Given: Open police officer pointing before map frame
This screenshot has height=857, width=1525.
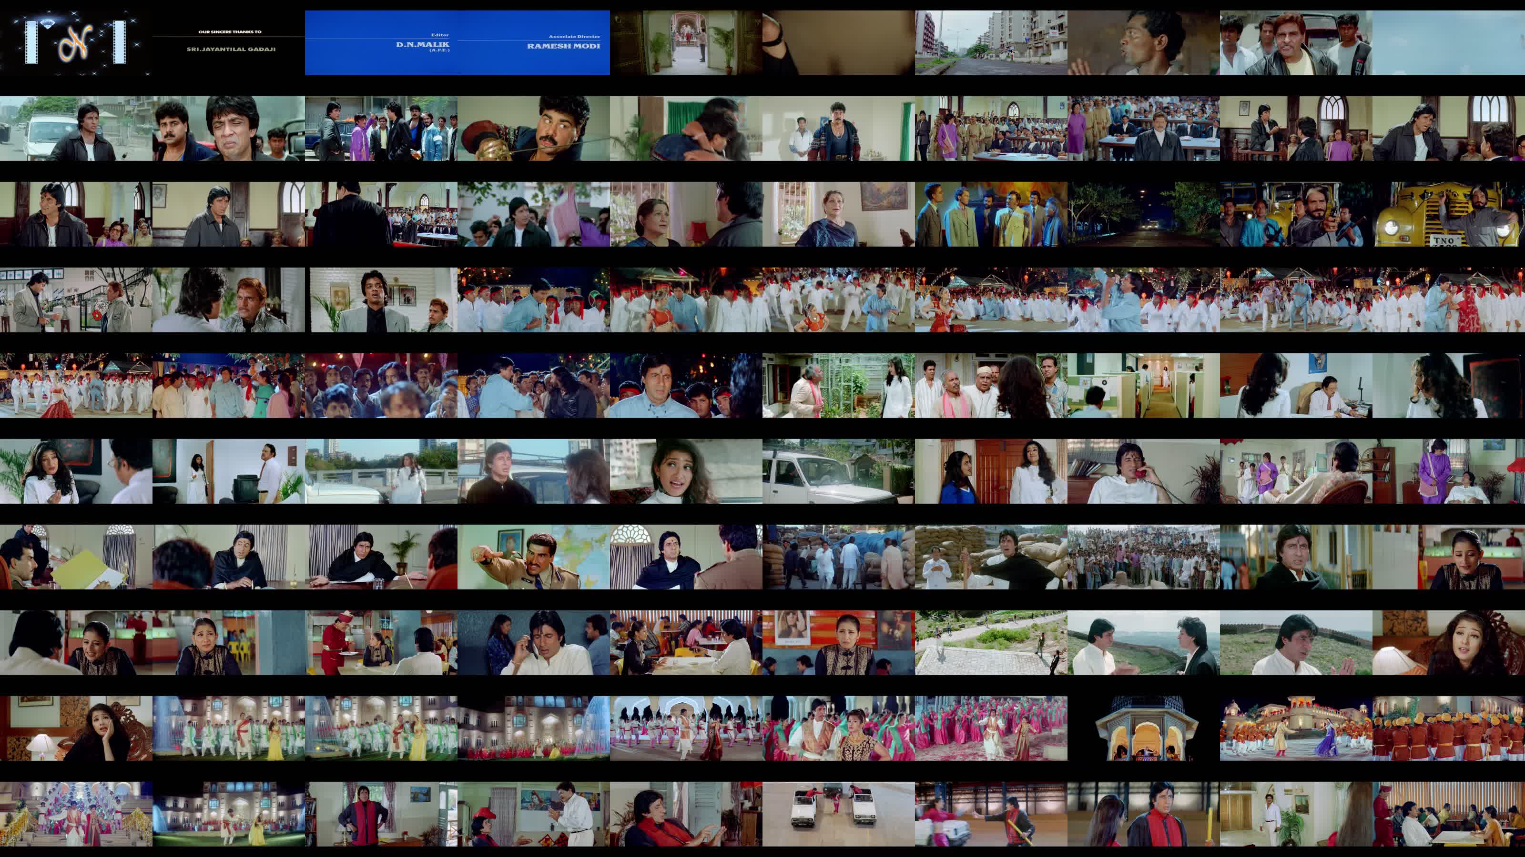Looking at the screenshot, I should pyautogui.click(x=534, y=557).
